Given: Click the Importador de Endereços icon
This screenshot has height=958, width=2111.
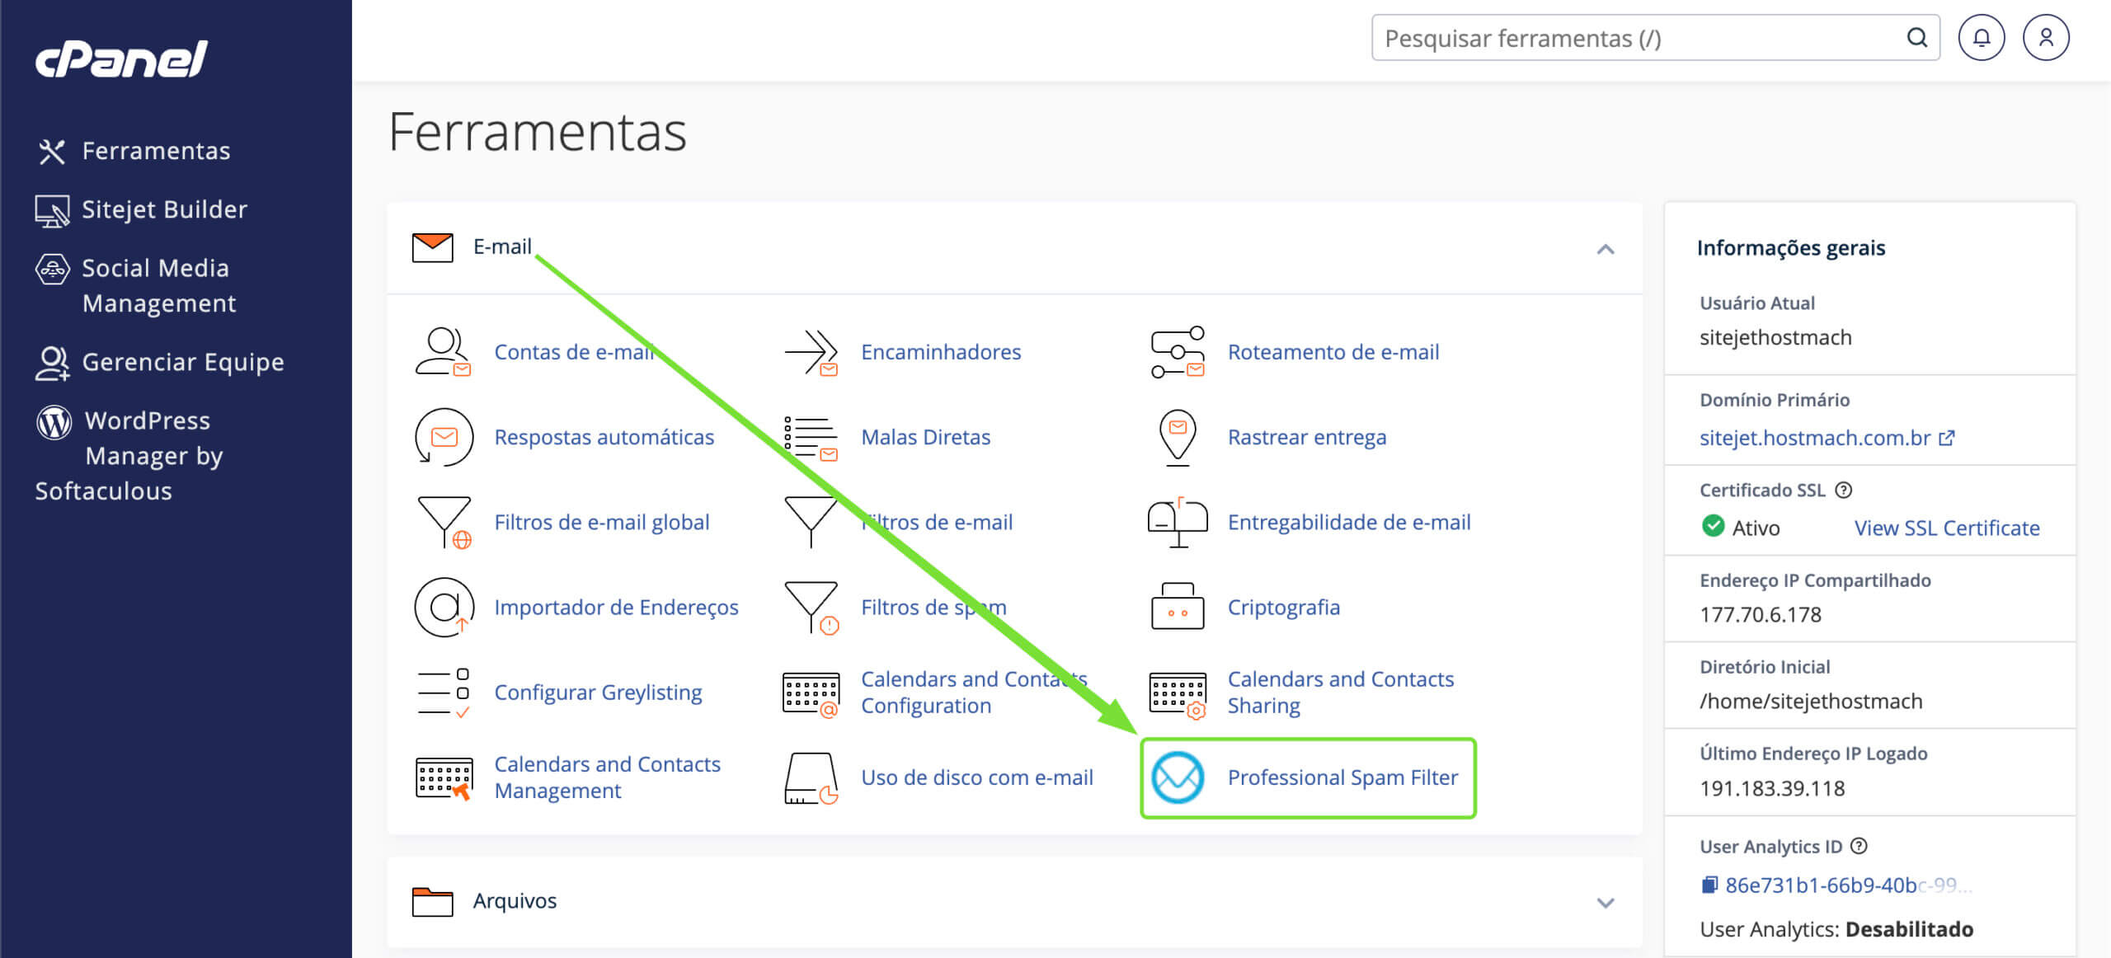Looking at the screenshot, I should click(x=444, y=608).
